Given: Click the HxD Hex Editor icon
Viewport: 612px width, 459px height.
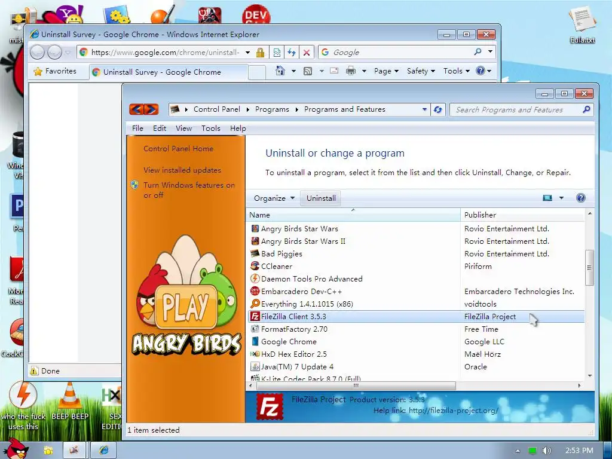Looking at the screenshot, I should click(255, 354).
